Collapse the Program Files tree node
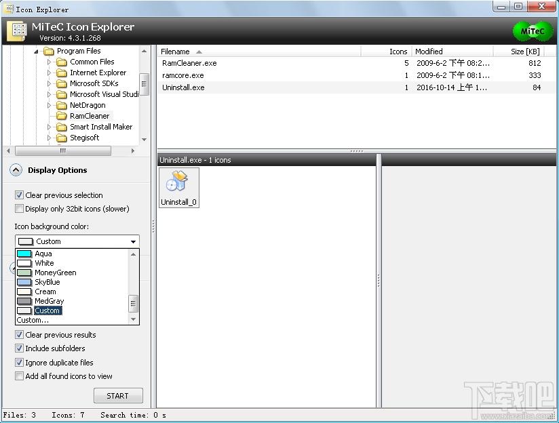Screen dimensions: 559x423 click(36, 52)
